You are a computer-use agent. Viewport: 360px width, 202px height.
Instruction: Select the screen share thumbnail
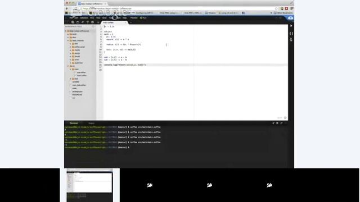(x=90, y=186)
